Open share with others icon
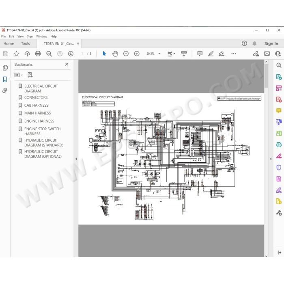The height and width of the screenshot is (284, 284). (278, 54)
